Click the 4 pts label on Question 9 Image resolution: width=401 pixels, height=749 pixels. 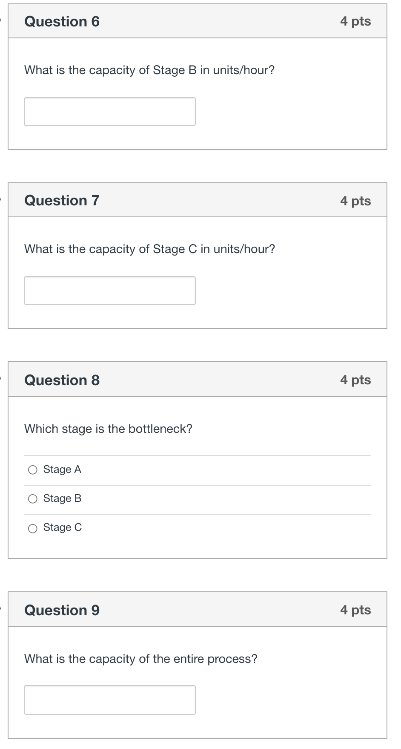point(355,610)
